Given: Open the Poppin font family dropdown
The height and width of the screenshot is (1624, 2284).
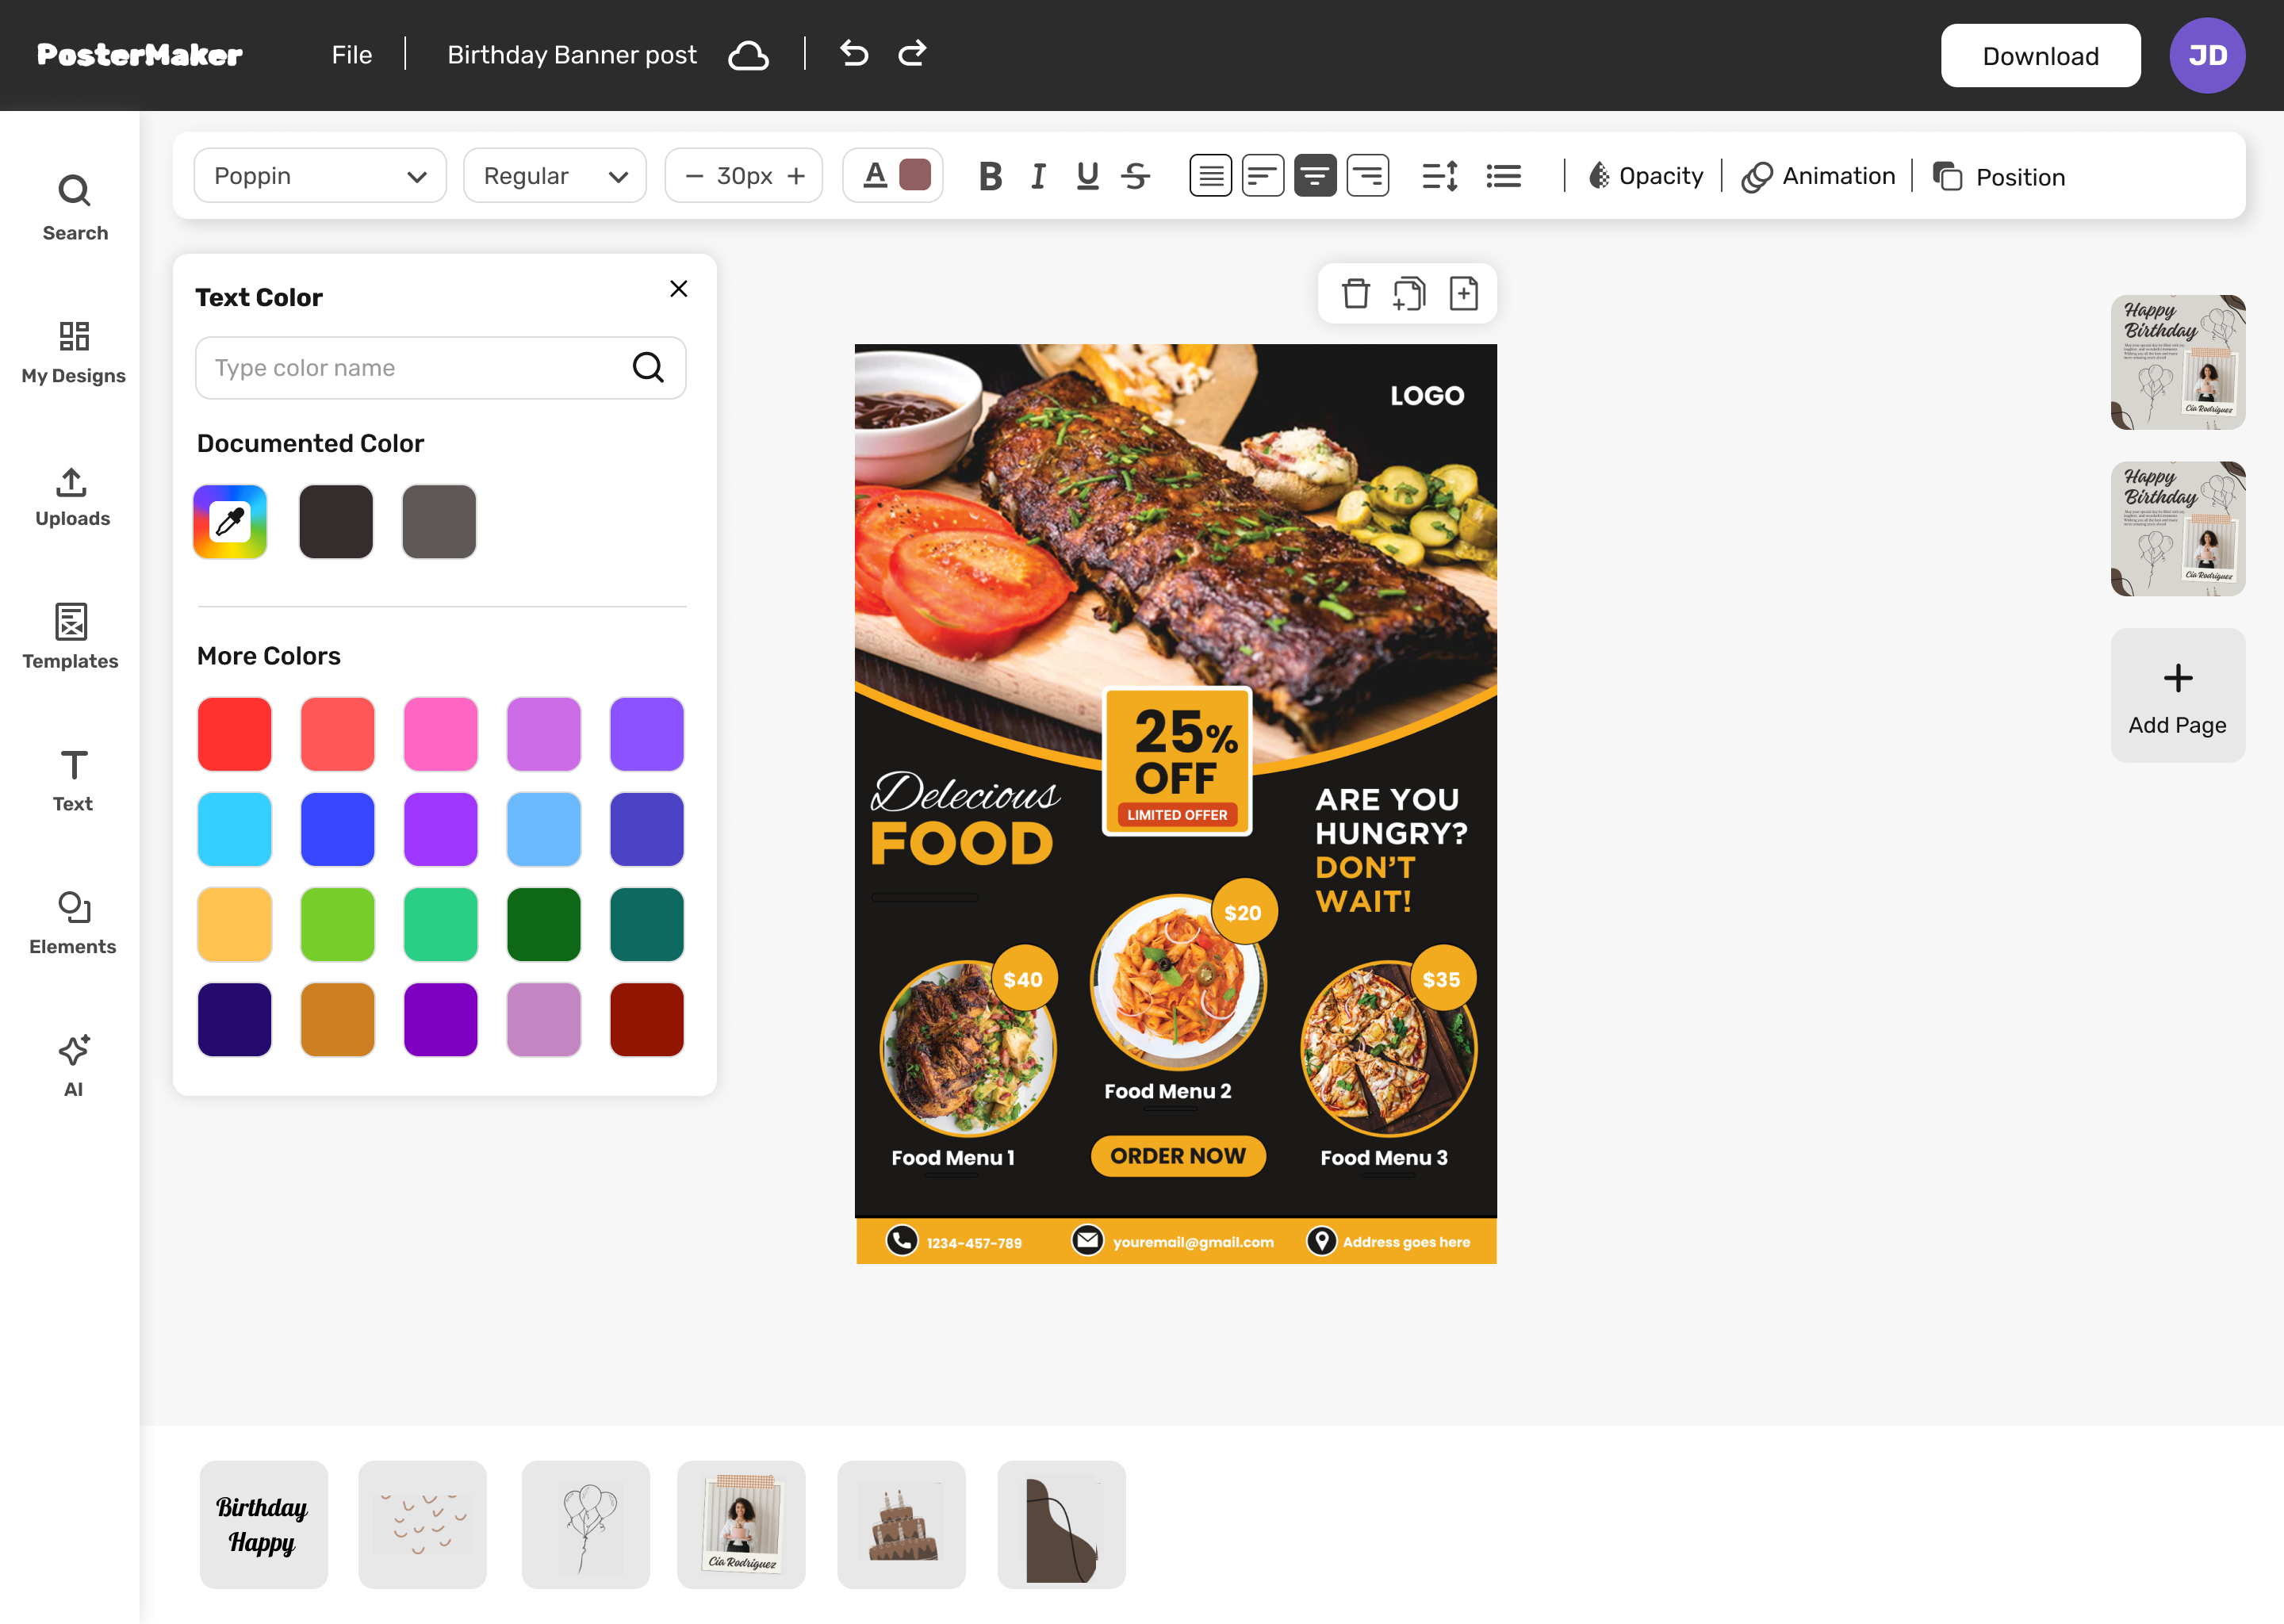Looking at the screenshot, I should [320, 175].
